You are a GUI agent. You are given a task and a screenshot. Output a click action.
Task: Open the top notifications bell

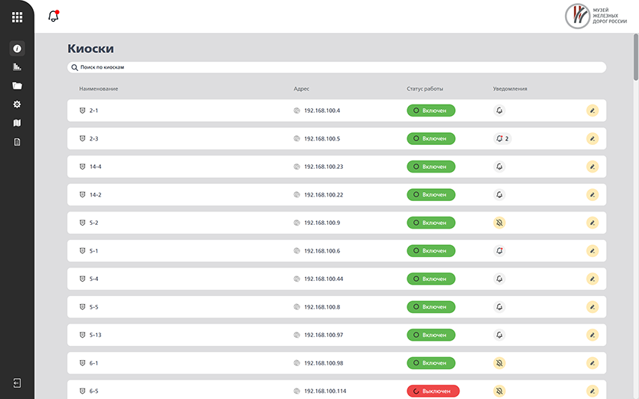point(53,16)
